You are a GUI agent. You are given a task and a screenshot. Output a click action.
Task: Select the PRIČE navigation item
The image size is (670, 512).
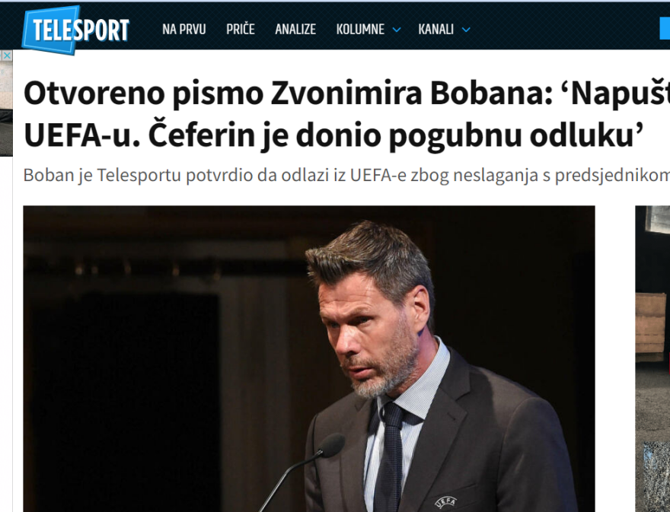coord(240,30)
